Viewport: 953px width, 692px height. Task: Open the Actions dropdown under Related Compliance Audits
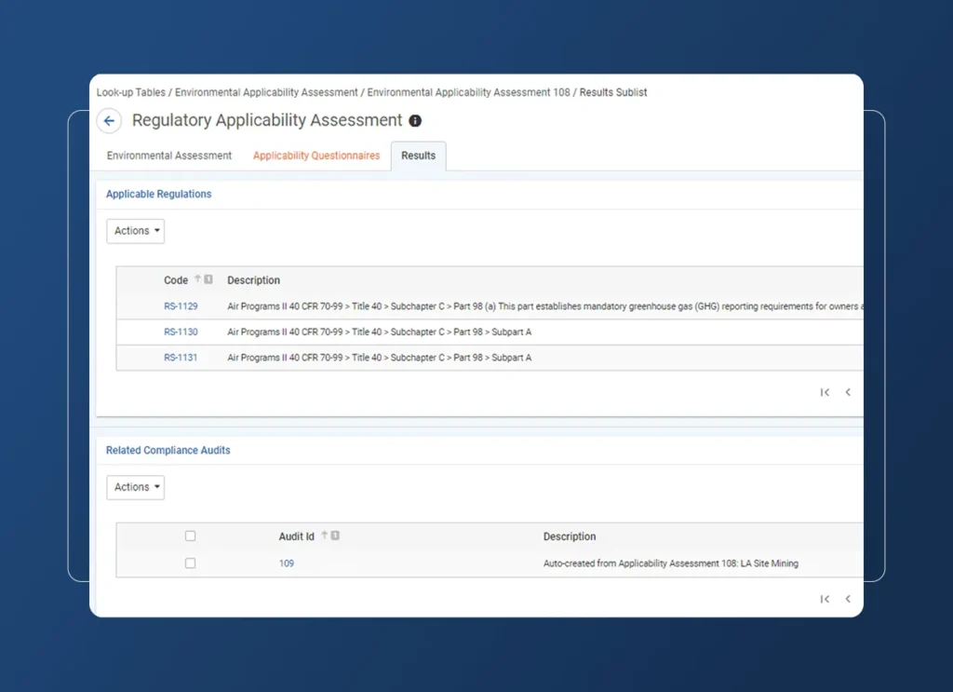click(135, 487)
